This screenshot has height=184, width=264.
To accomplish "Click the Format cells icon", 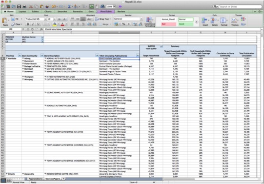I will coord(224,21).
